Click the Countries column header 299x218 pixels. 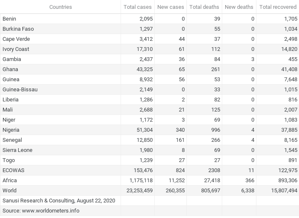(60, 7)
